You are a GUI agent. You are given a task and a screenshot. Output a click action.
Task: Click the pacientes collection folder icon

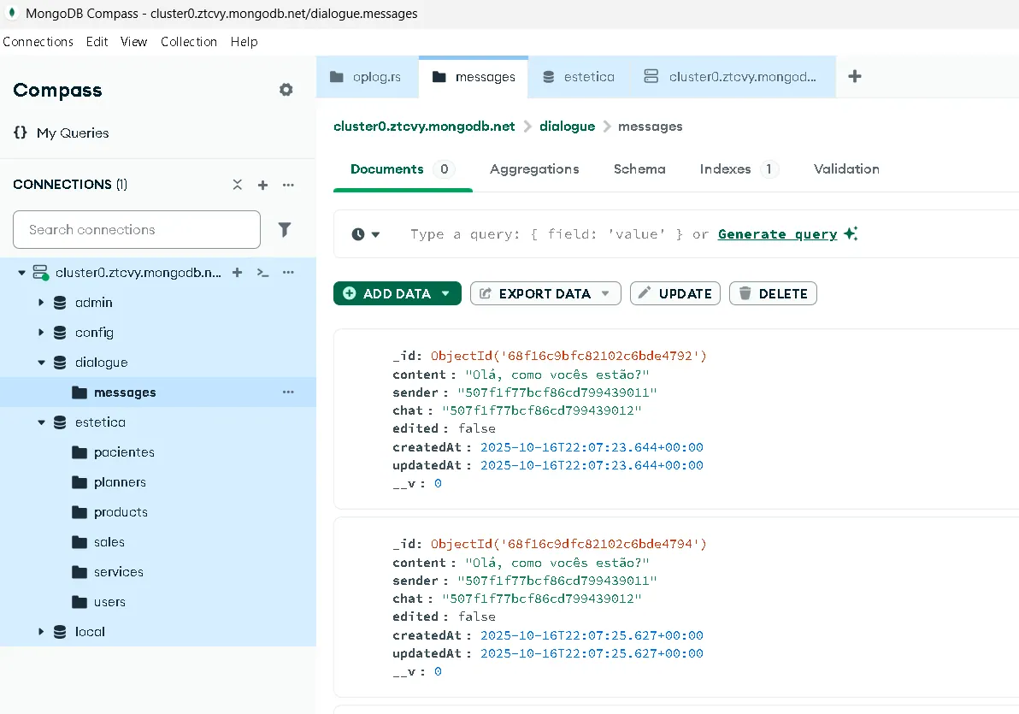[80, 452]
